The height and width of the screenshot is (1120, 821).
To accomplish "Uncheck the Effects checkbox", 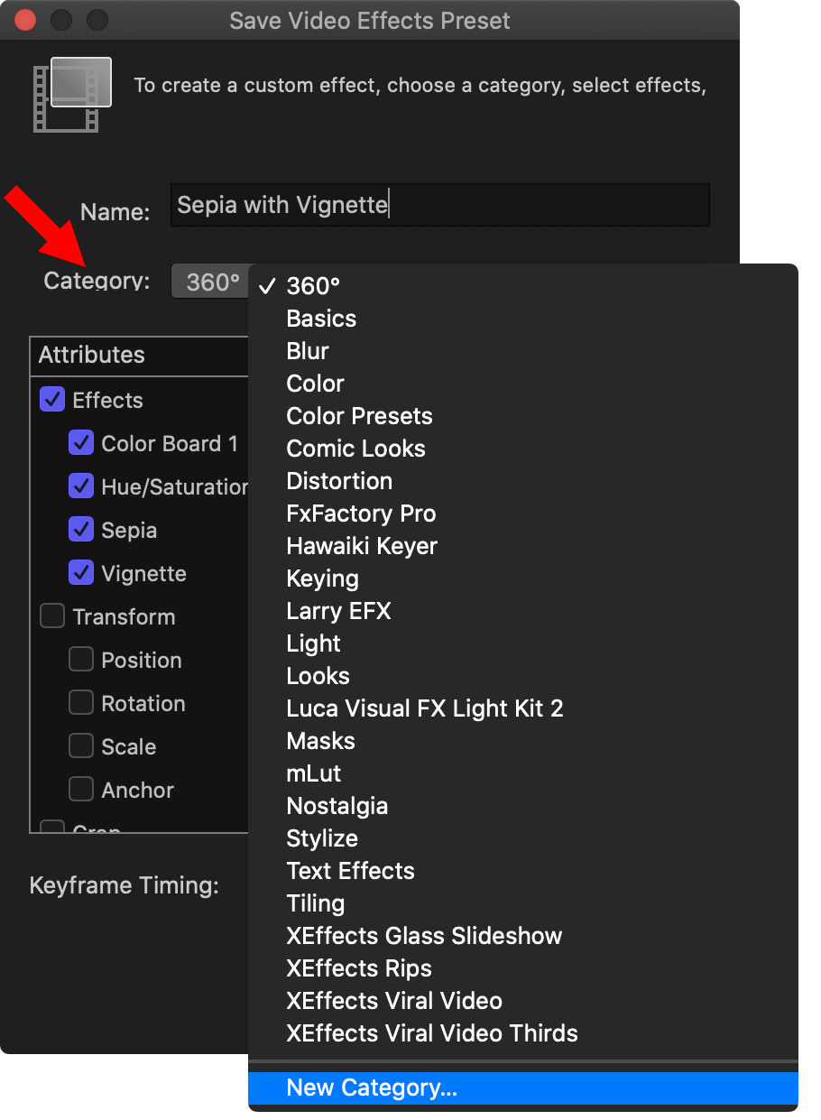I will point(52,400).
